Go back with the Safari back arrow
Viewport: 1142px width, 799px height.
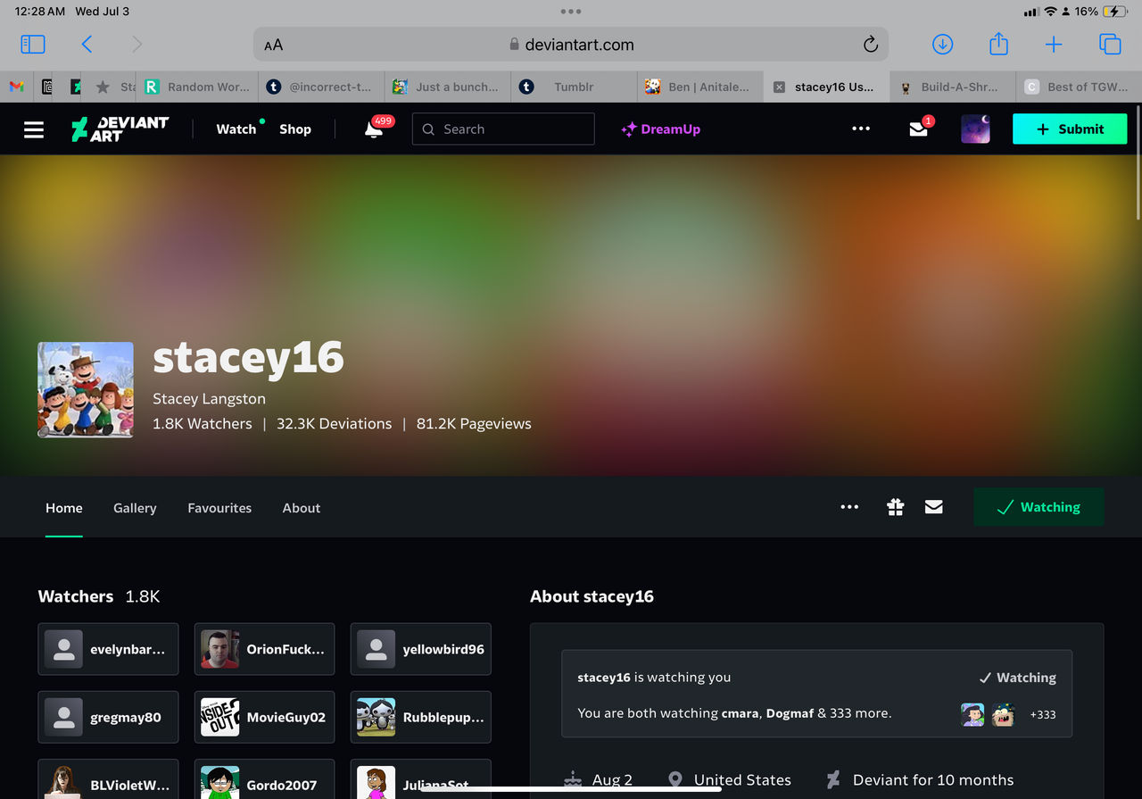click(87, 44)
